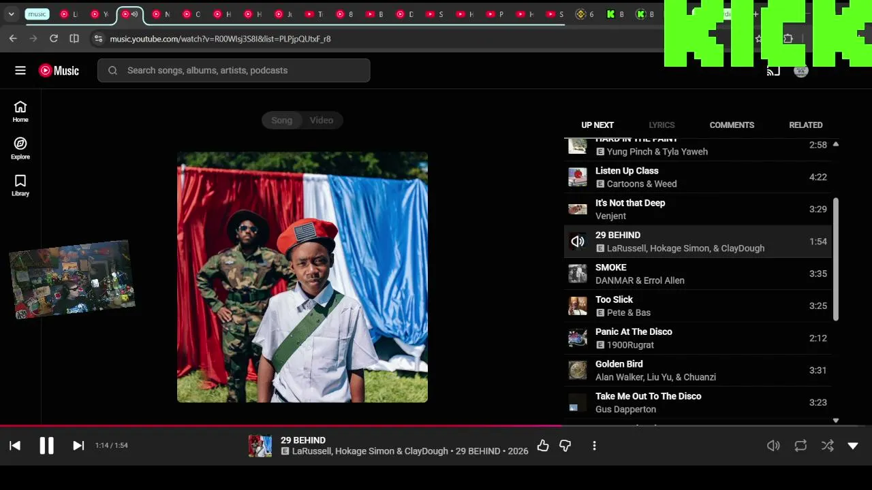
Task: Switch to the UP NEXT tab
Action: [x=597, y=125]
